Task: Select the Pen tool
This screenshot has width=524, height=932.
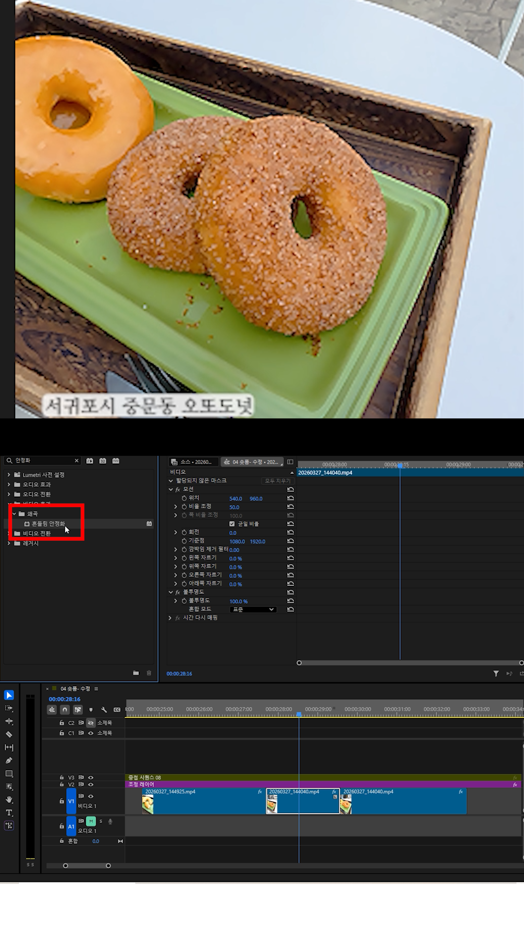Action: click(9, 761)
